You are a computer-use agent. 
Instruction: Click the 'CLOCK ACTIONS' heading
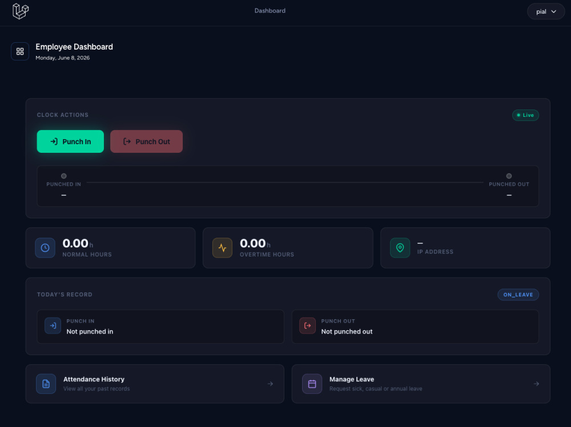coord(63,115)
